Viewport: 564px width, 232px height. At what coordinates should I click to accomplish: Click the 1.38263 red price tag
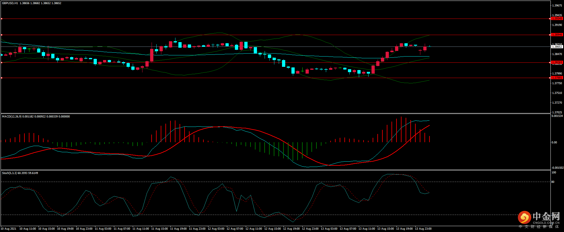coord(557,62)
